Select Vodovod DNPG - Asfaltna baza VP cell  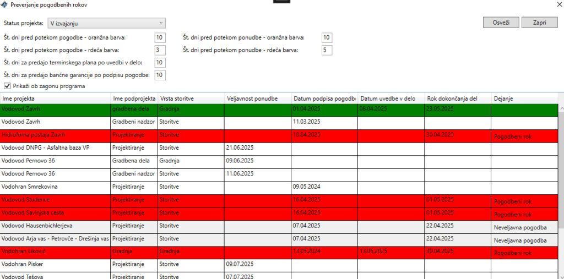pyautogui.click(x=56, y=149)
